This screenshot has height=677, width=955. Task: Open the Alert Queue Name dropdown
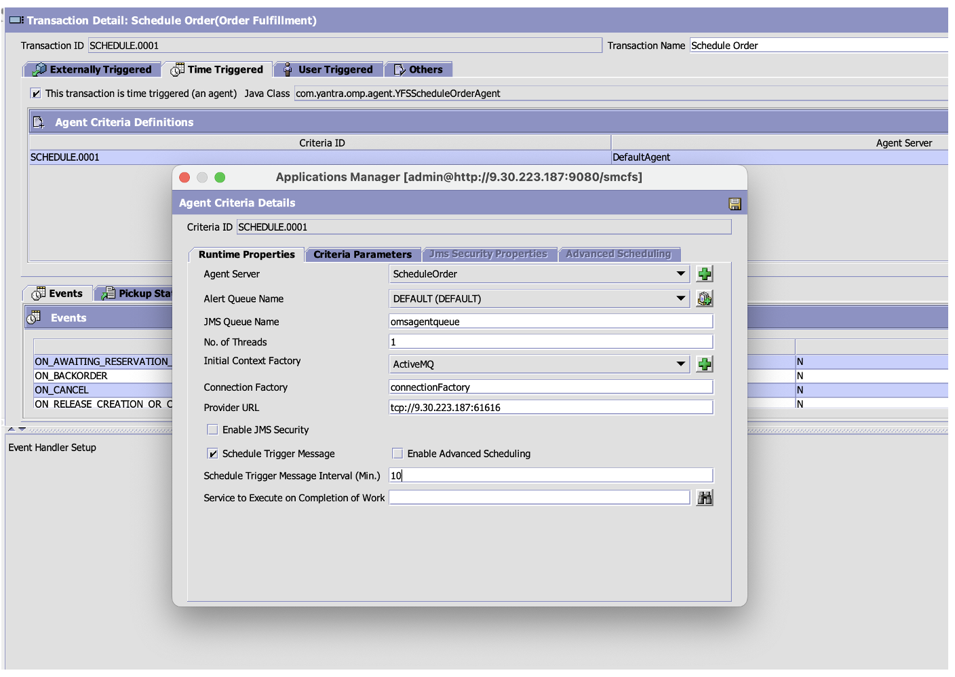pyautogui.click(x=681, y=298)
